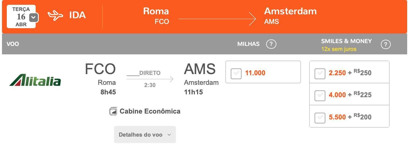Click the VOO column header
This screenshot has width=410, height=151.
point(13,44)
